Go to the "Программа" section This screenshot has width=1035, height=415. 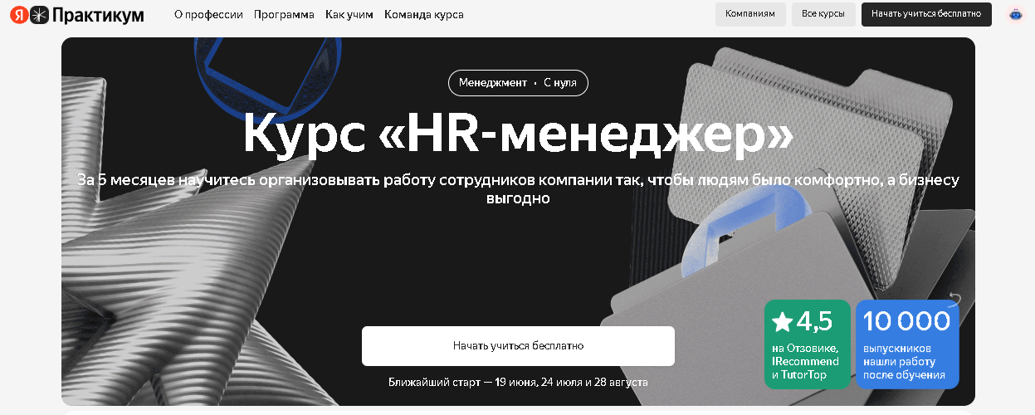[x=284, y=14]
